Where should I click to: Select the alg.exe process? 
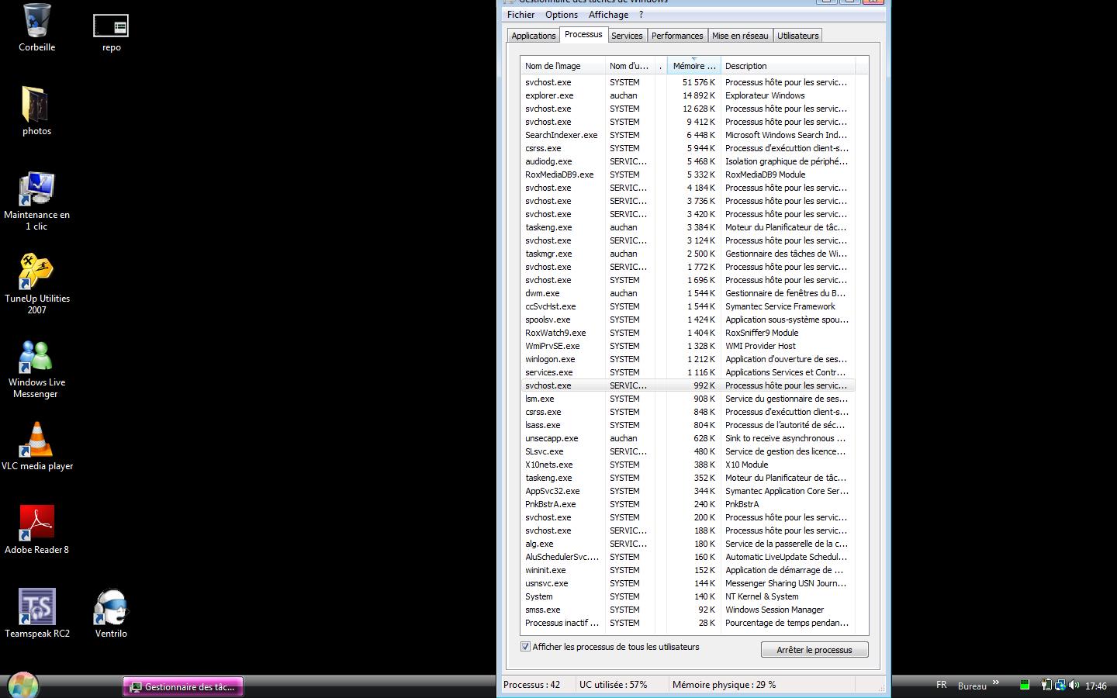click(687, 544)
